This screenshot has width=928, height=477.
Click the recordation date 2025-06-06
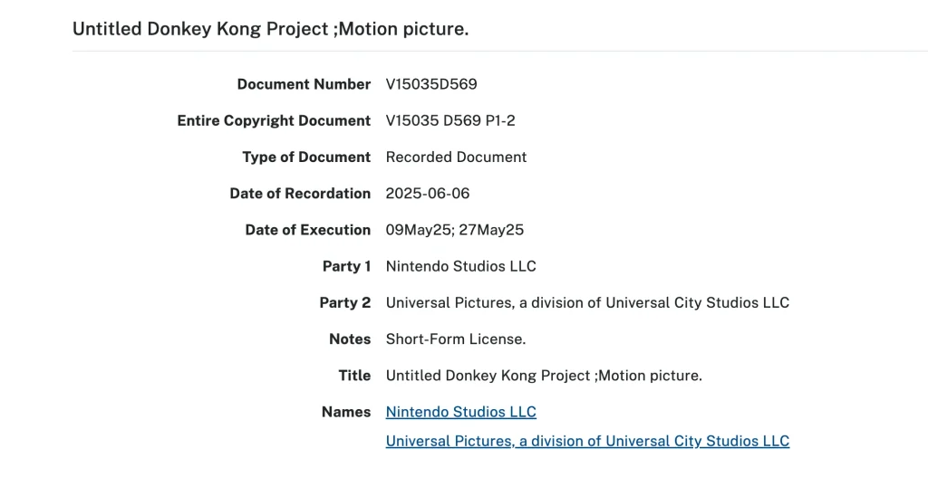point(428,194)
